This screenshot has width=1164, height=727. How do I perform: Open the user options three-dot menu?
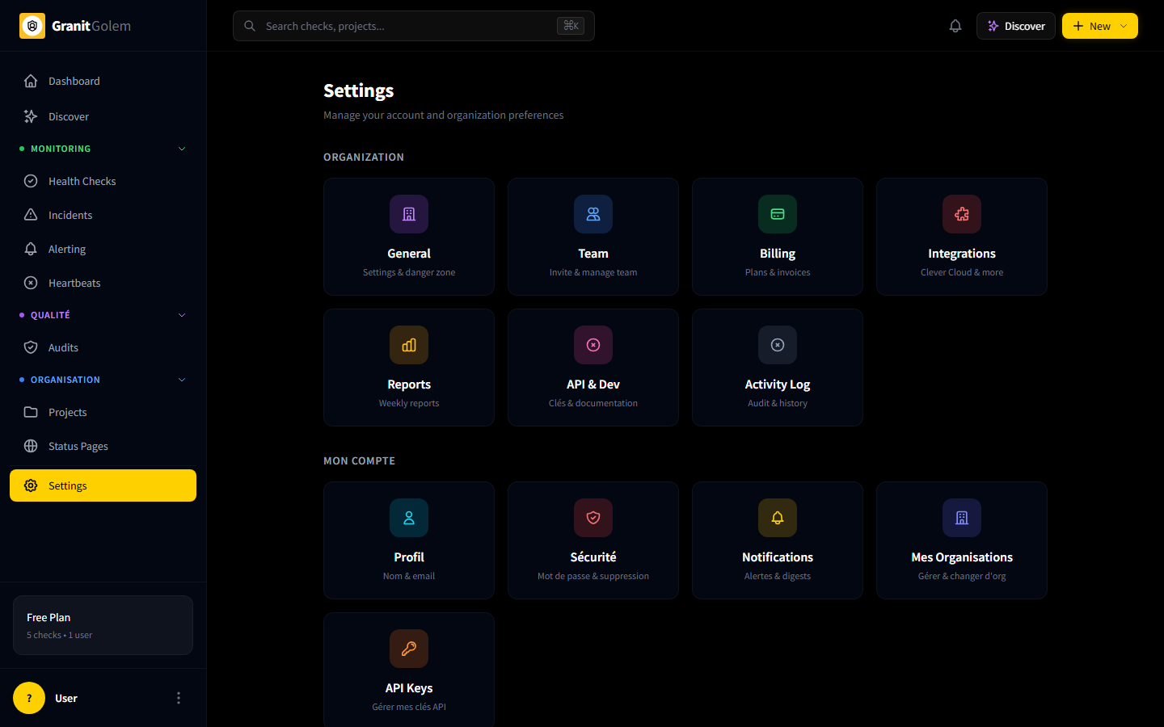tap(179, 698)
